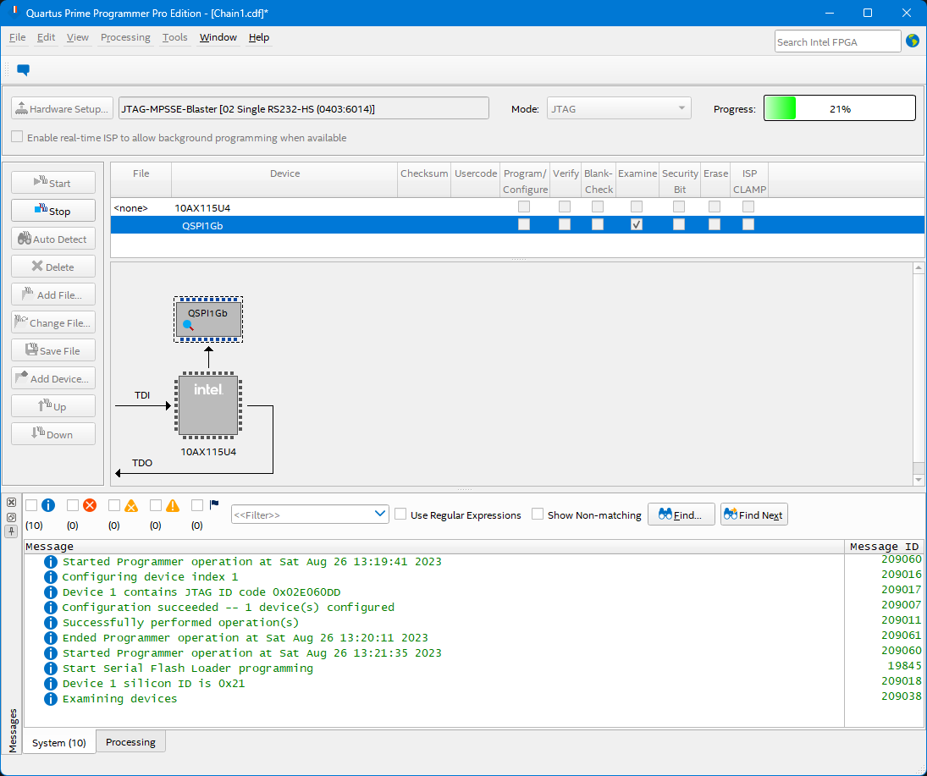Click the Checksum column header
This screenshot has width=927, height=776.
pos(424,180)
